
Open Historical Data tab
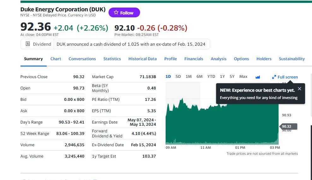point(142,59)
